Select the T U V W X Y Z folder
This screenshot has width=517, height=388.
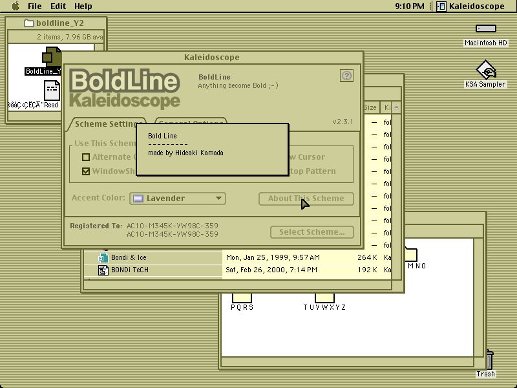point(324,297)
